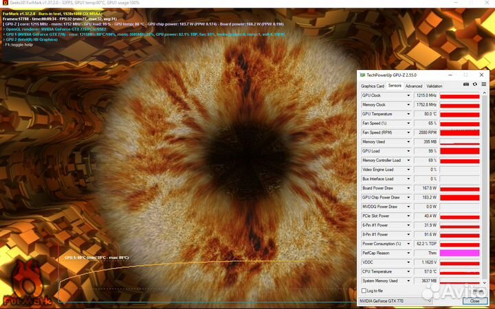Click the sensor list scrollbar down arrow

click(x=483, y=282)
